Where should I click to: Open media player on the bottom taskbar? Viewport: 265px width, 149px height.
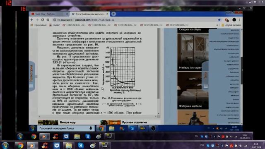point(32,146)
